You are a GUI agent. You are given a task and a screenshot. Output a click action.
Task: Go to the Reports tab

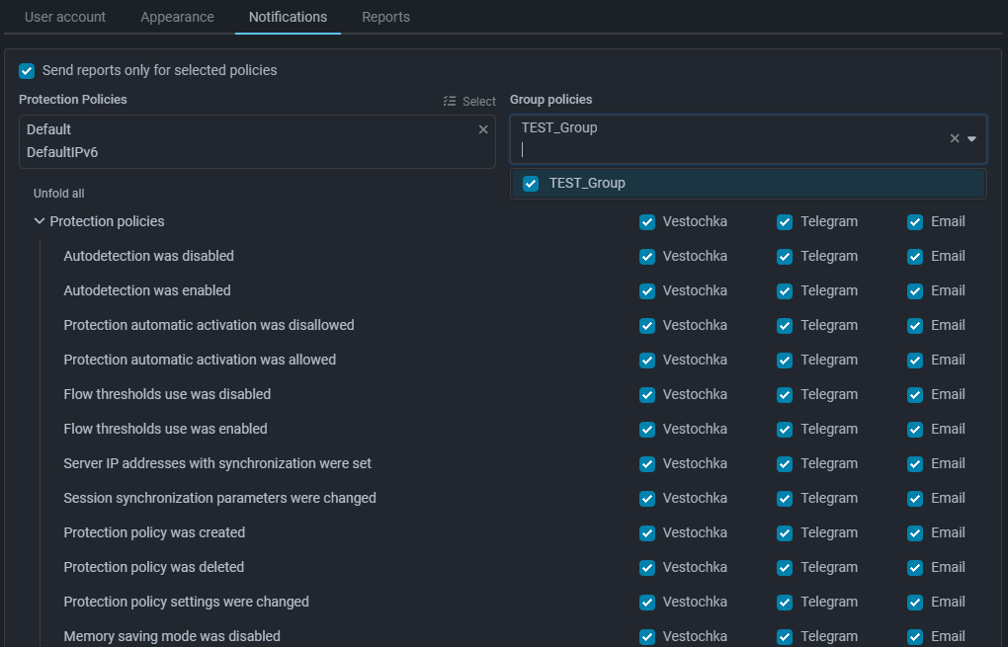[x=385, y=17]
